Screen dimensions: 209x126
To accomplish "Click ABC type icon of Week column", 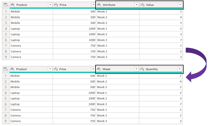I will (x=99, y=69).
